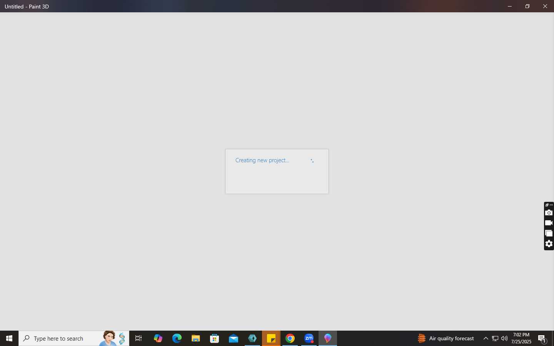Switch to the teal hexagon taskbar app
Screen dimensions: 554x346
coord(252,338)
